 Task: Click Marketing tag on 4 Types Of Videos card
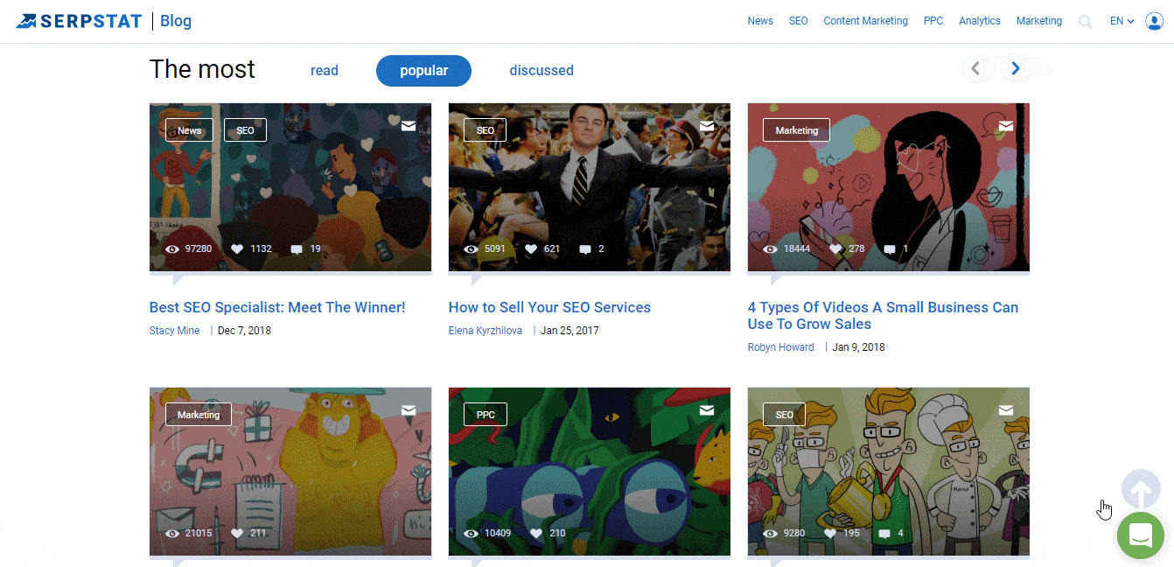(x=797, y=130)
